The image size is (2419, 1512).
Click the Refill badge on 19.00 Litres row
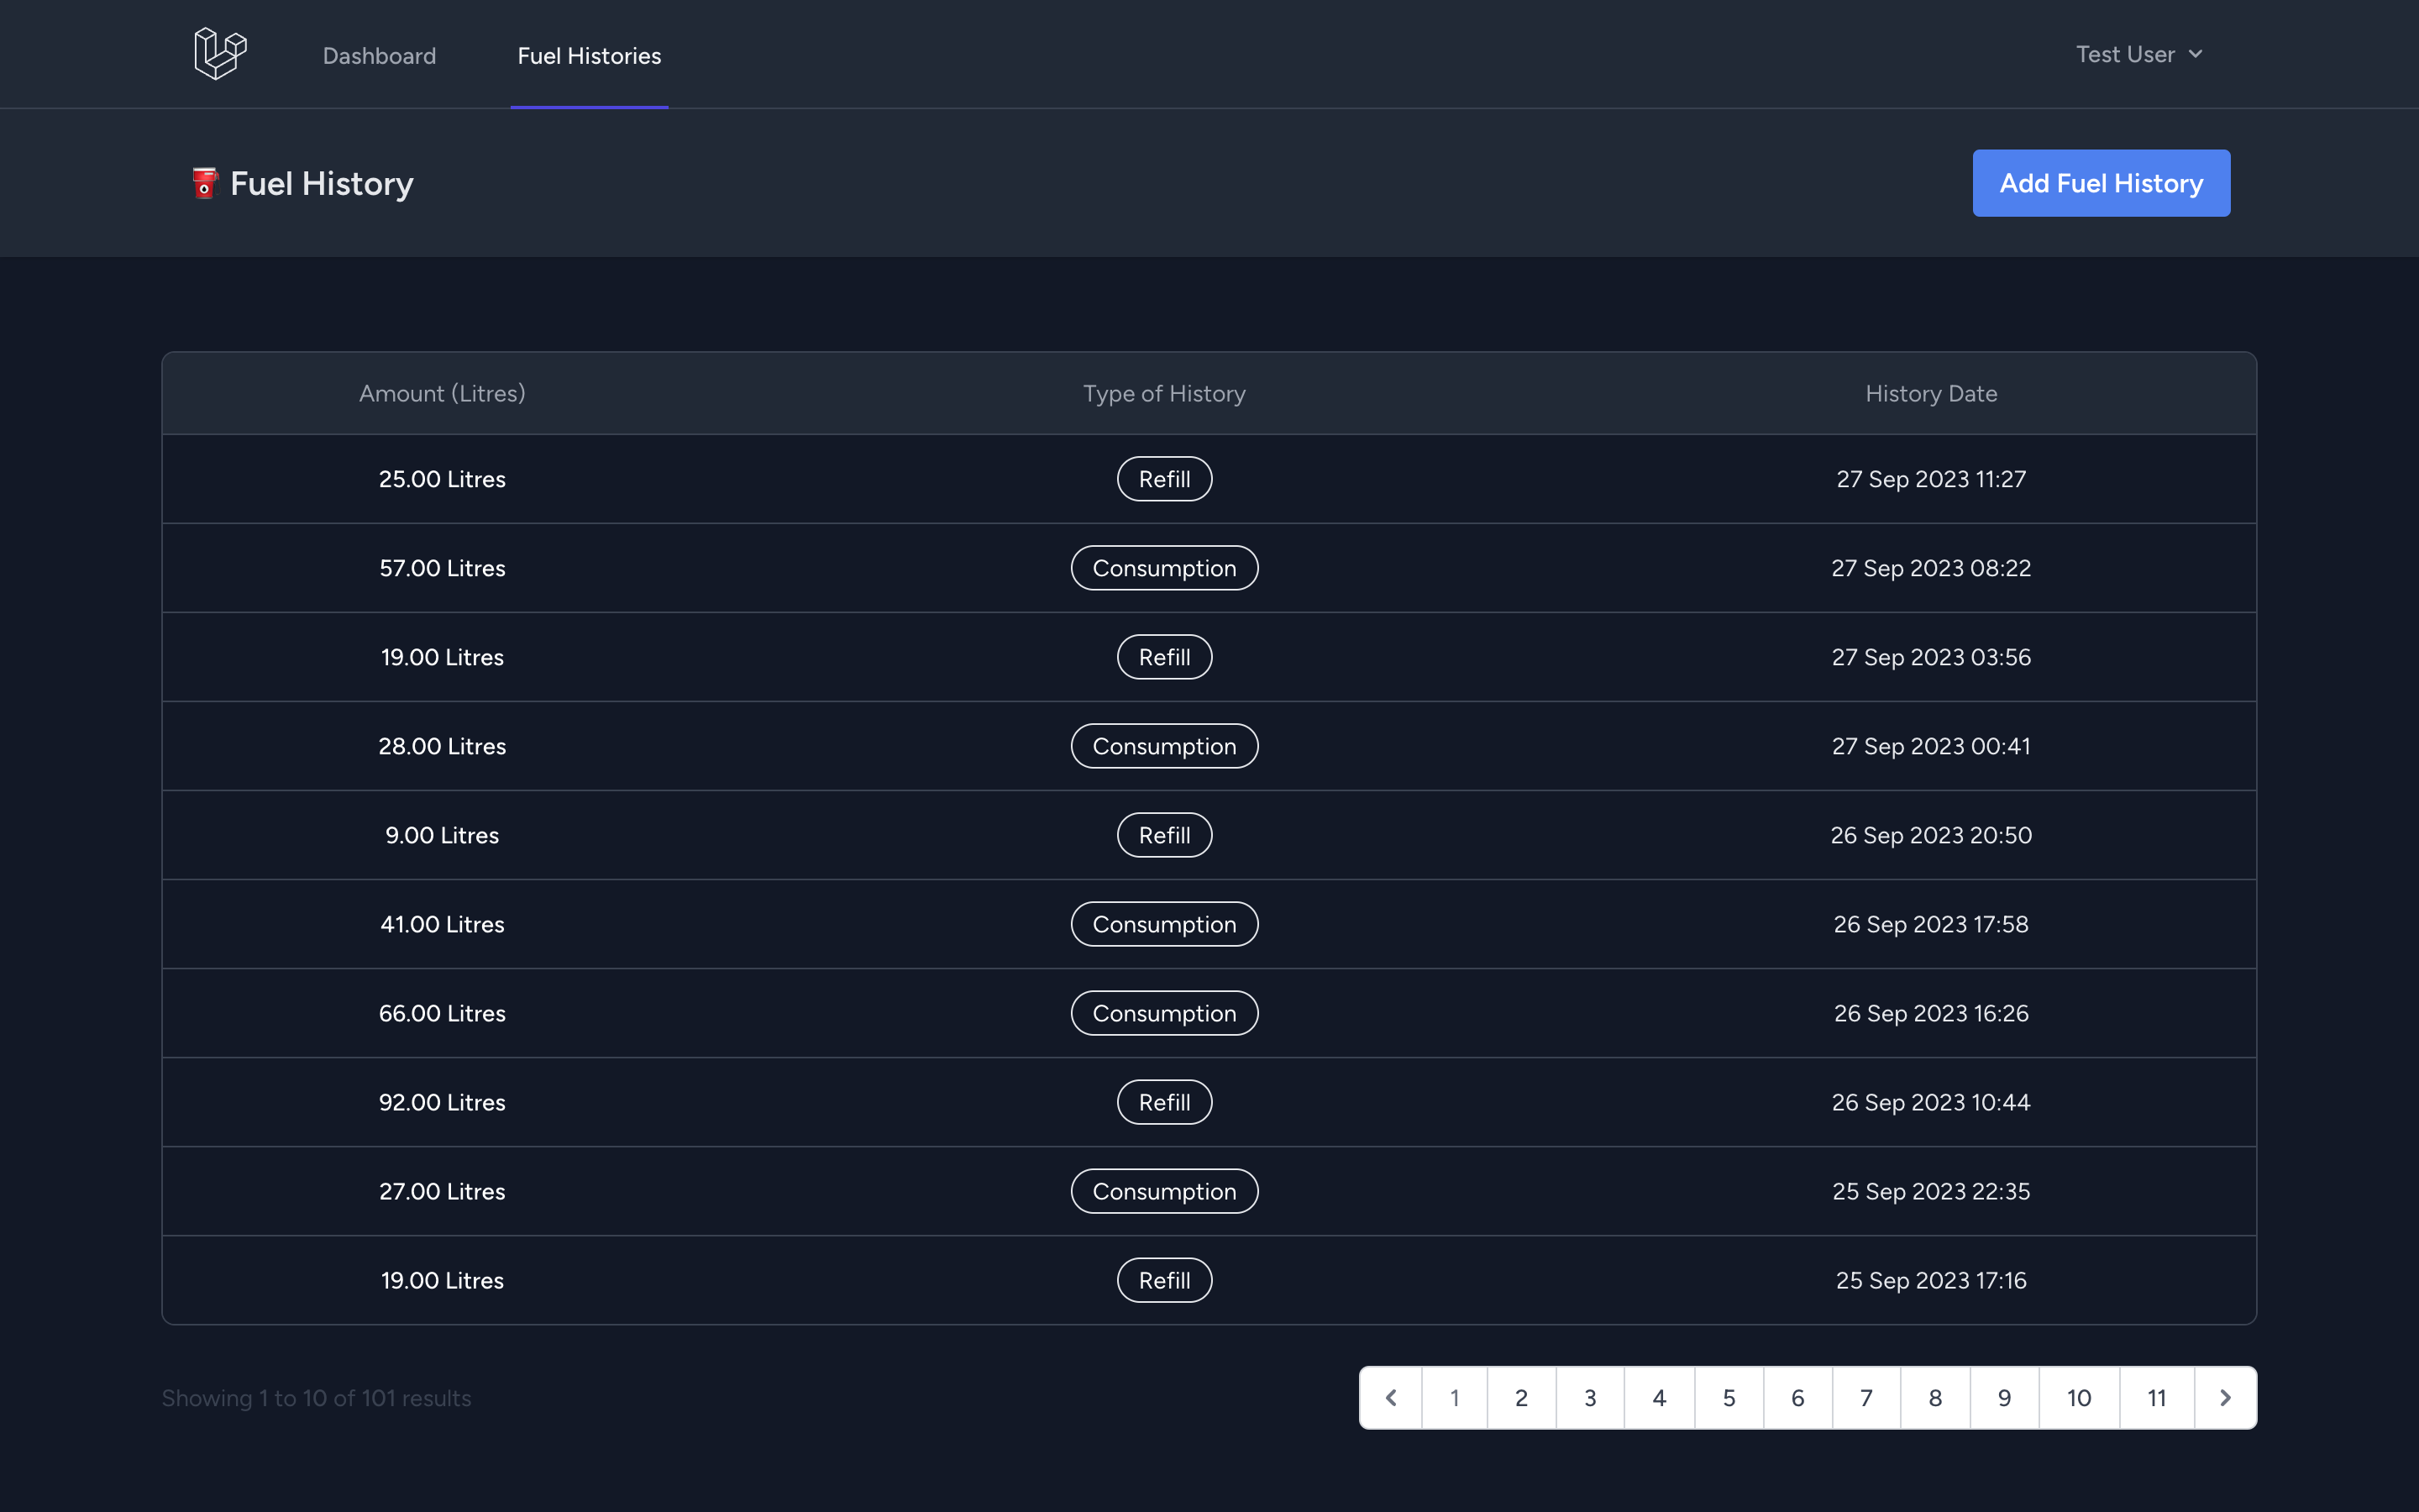pyautogui.click(x=1163, y=655)
